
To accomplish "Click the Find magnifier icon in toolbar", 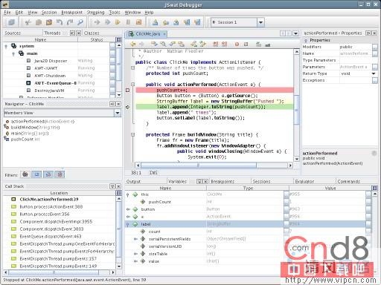I will [x=80, y=22].
